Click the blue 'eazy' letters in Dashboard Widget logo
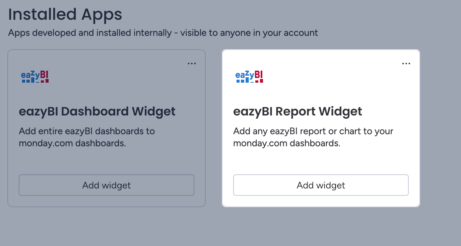Image resolution: width=461 pixels, height=246 pixels. pyautogui.click(x=30, y=76)
